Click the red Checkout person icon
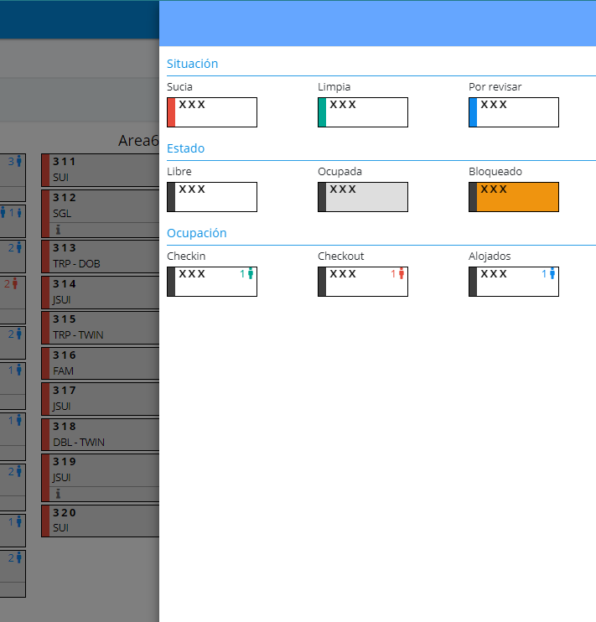Image resolution: width=596 pixels, height=622 pixels. [401, 274]
